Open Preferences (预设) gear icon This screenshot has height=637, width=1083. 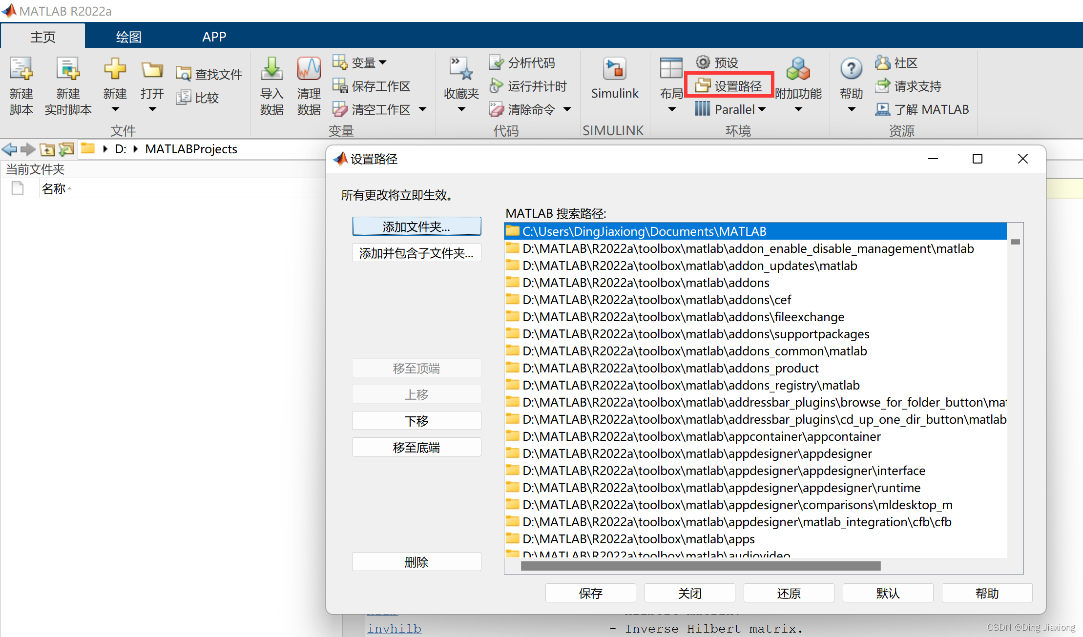point(703,62)
